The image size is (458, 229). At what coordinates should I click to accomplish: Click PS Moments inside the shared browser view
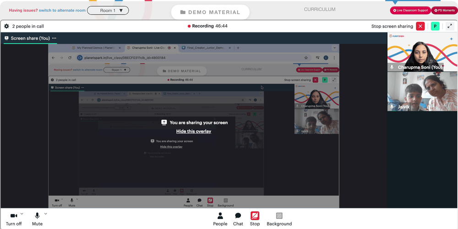tap(331, 70)
